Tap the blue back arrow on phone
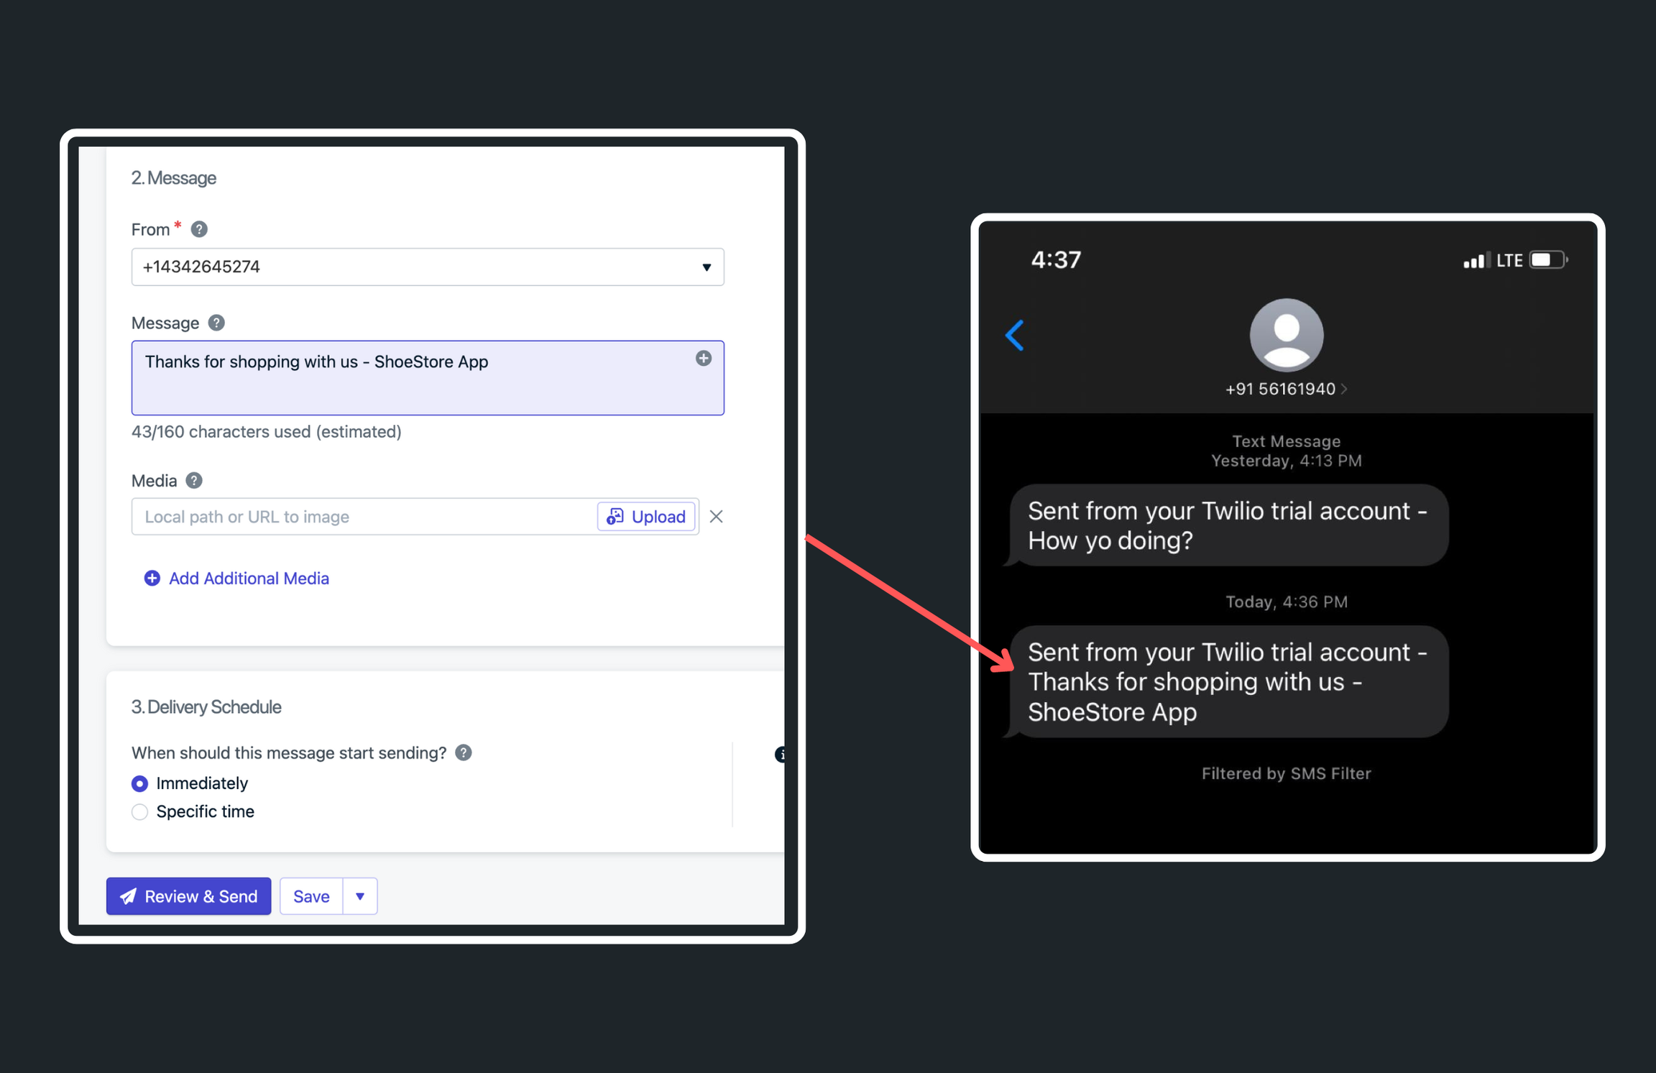The height and width of the screenshot is (1073, 1656). 1015,335
